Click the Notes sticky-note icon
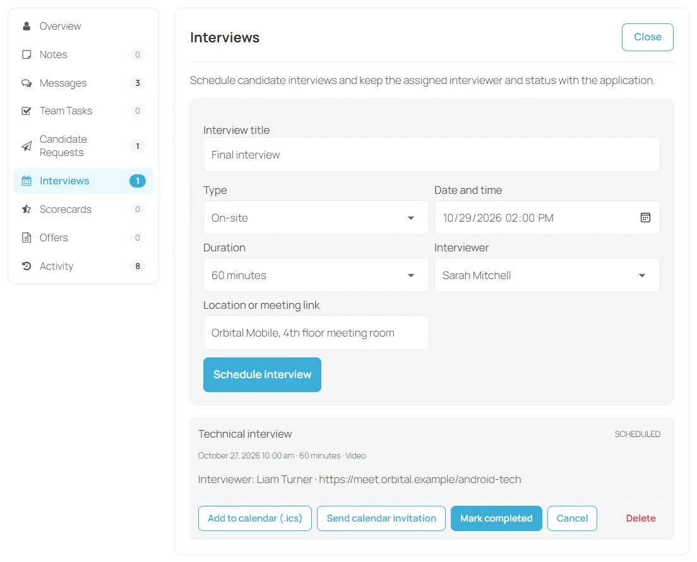This screenshot has height=562, width=697. pos(27,55)
